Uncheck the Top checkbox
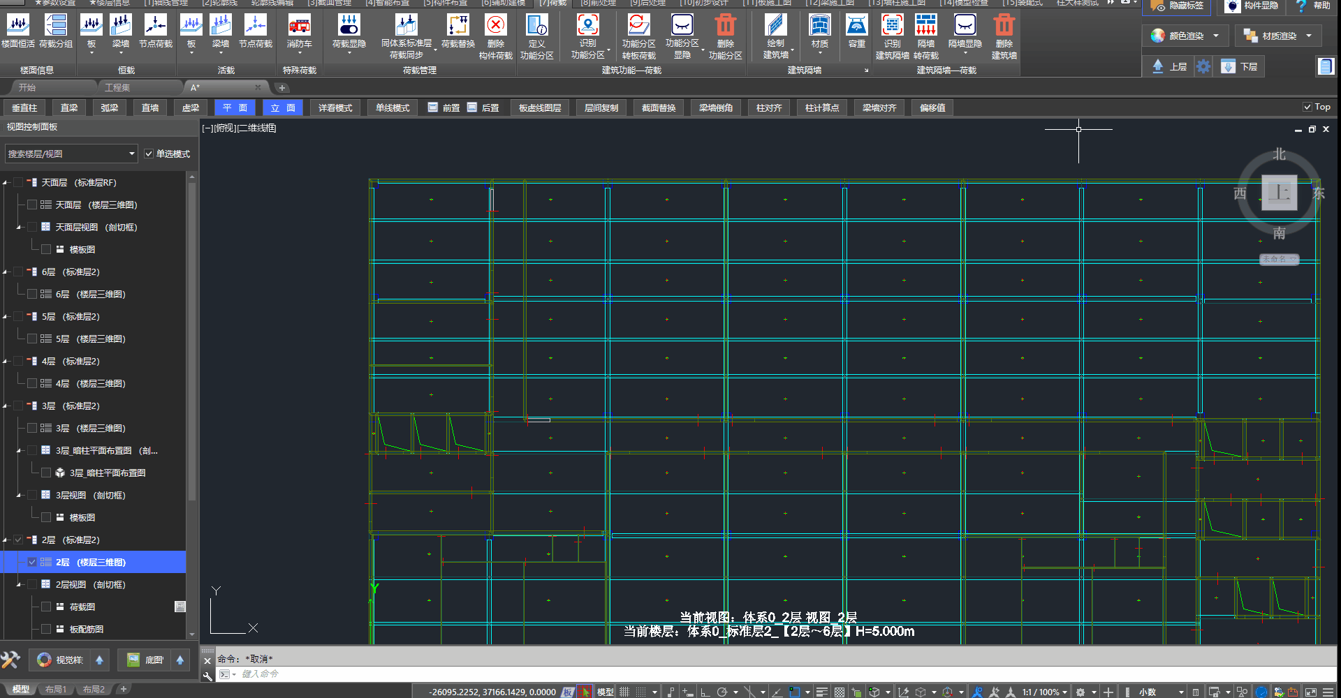Viewport: 1341px width, 698px height. (1307, 107)
